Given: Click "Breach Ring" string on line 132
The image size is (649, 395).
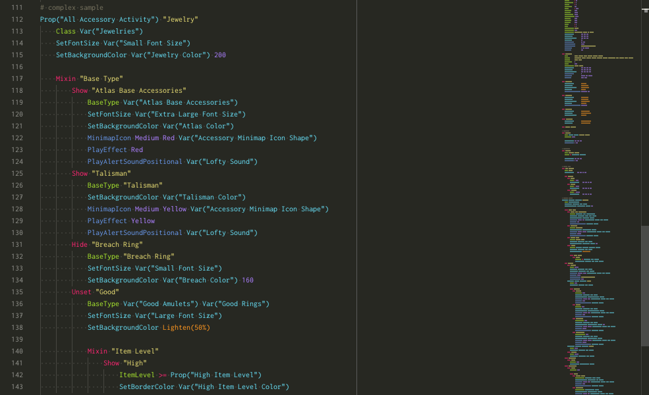Looking at the screenshot, I should [x=149, y=257].
